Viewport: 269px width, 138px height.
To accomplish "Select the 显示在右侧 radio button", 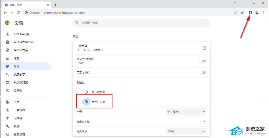I will (86, 92).
